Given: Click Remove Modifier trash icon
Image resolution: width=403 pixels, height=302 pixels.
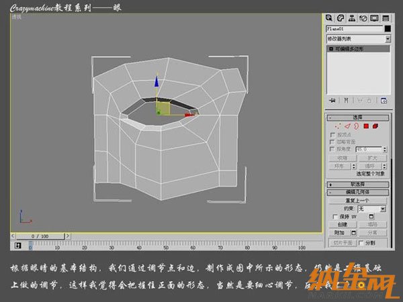Looking at the screenshot, I should pyautogui.click(x=369, y=101).
